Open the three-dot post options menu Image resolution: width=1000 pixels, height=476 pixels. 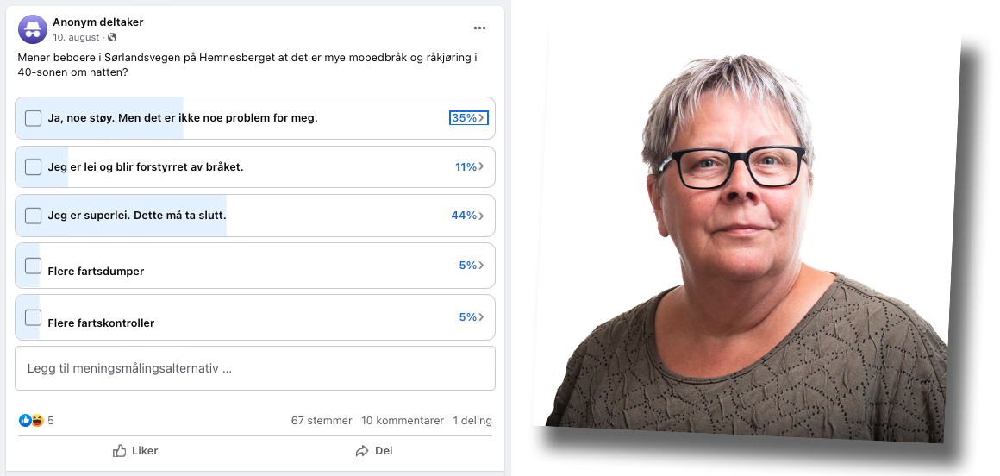479,28
